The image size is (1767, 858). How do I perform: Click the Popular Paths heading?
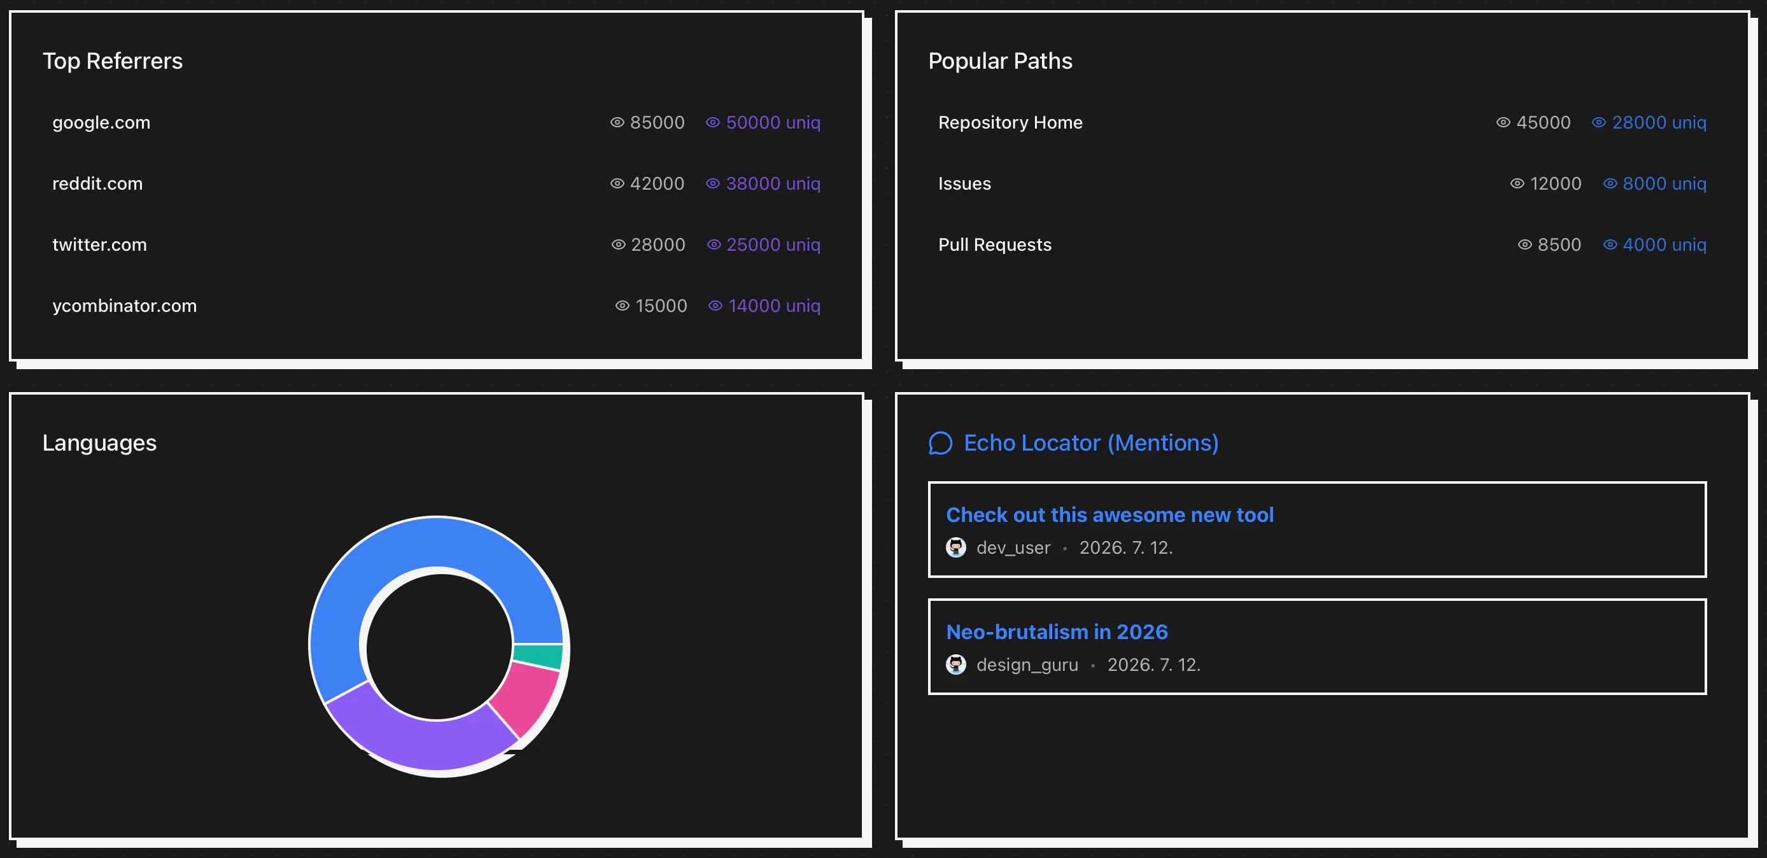1000,61
